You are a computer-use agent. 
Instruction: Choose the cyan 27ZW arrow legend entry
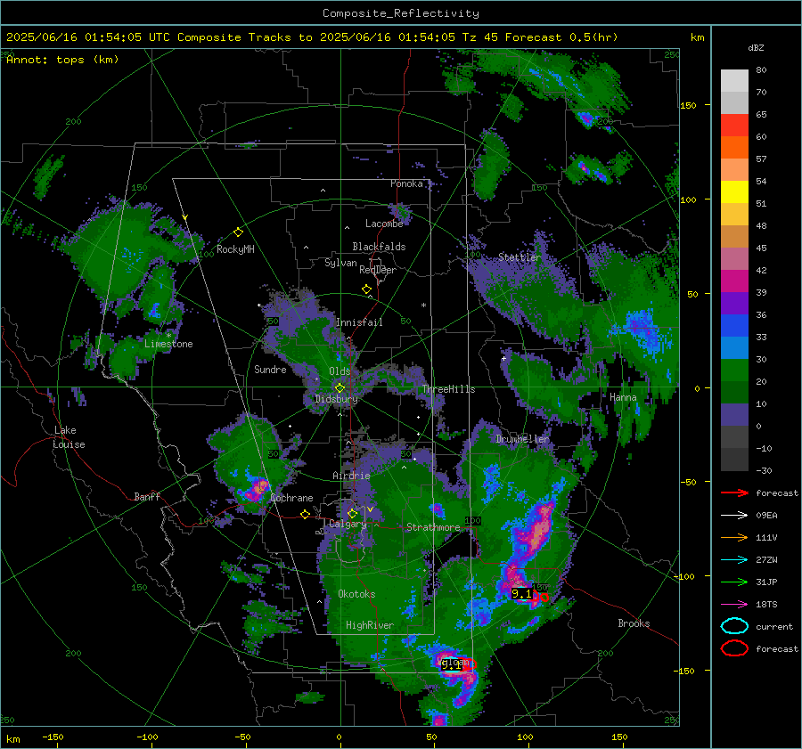point(734,560)
